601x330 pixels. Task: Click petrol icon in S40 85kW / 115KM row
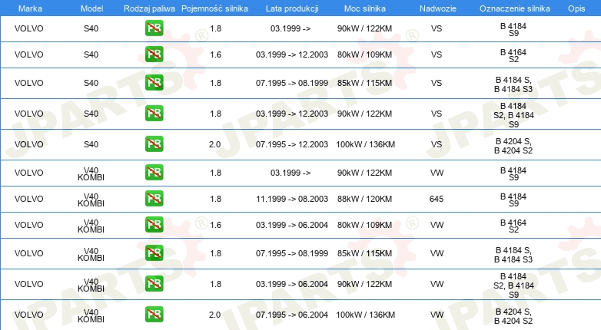154,83
